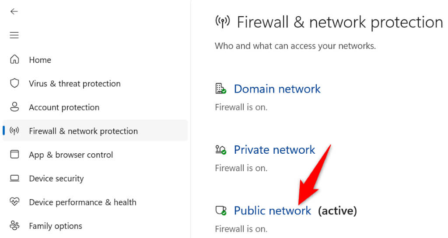Click the App & browser control window icon
448x238 pixels.
(15, 155)
